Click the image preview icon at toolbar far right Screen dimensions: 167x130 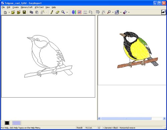[x=164, y=12]
